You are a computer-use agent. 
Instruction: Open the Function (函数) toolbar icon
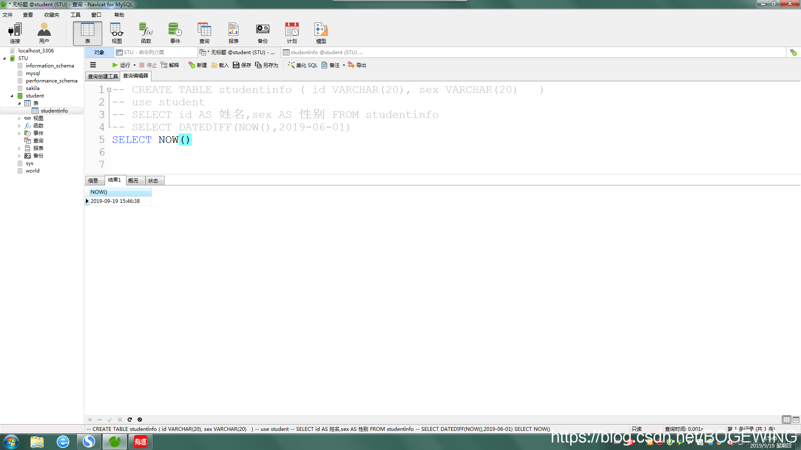tap(146, 33)
